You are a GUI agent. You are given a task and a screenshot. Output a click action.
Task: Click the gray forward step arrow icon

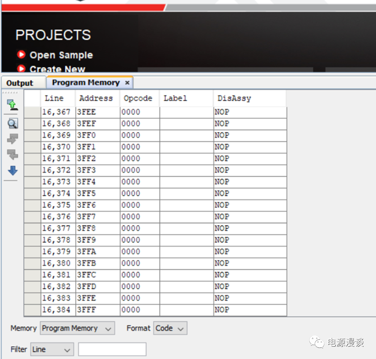tap(13, 139)
